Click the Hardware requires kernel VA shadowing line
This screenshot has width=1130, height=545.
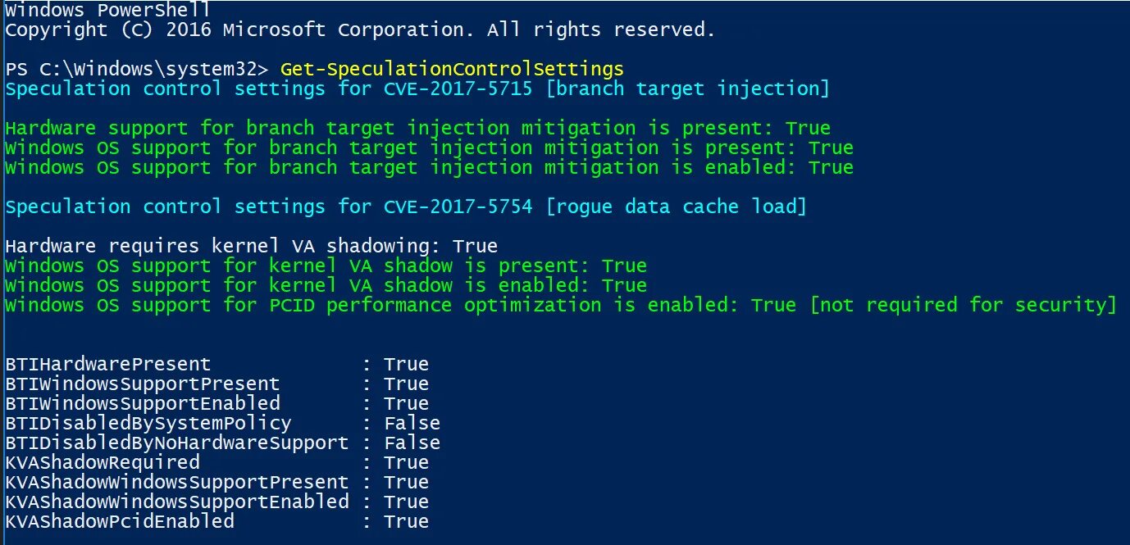click(251, 246)
